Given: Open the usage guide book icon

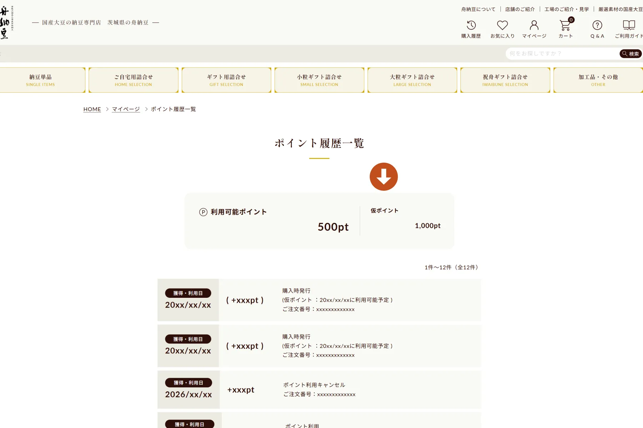Looking at the screenshot, I should tap(629, 25).
